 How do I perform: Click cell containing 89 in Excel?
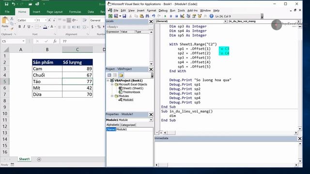pyautogui.click(x=77, y=69)
